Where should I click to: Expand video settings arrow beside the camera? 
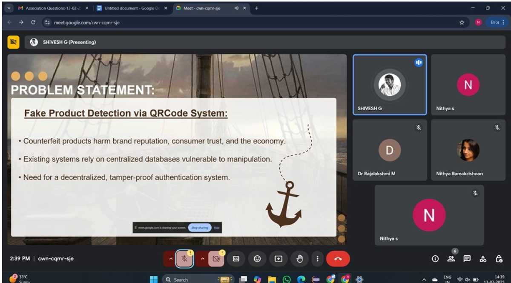pos(202,259)
